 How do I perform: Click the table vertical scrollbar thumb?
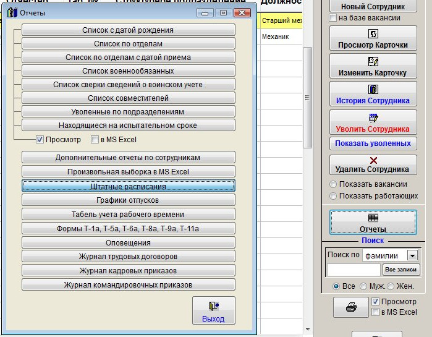307,98
